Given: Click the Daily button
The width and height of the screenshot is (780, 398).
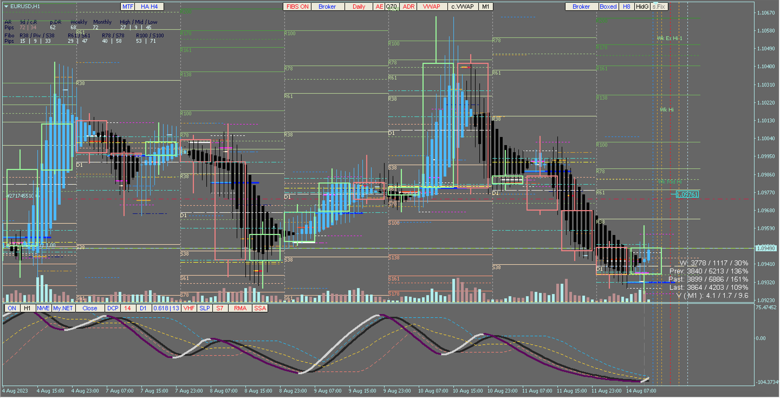Looking at the screenshot, I should coord(359,7).
